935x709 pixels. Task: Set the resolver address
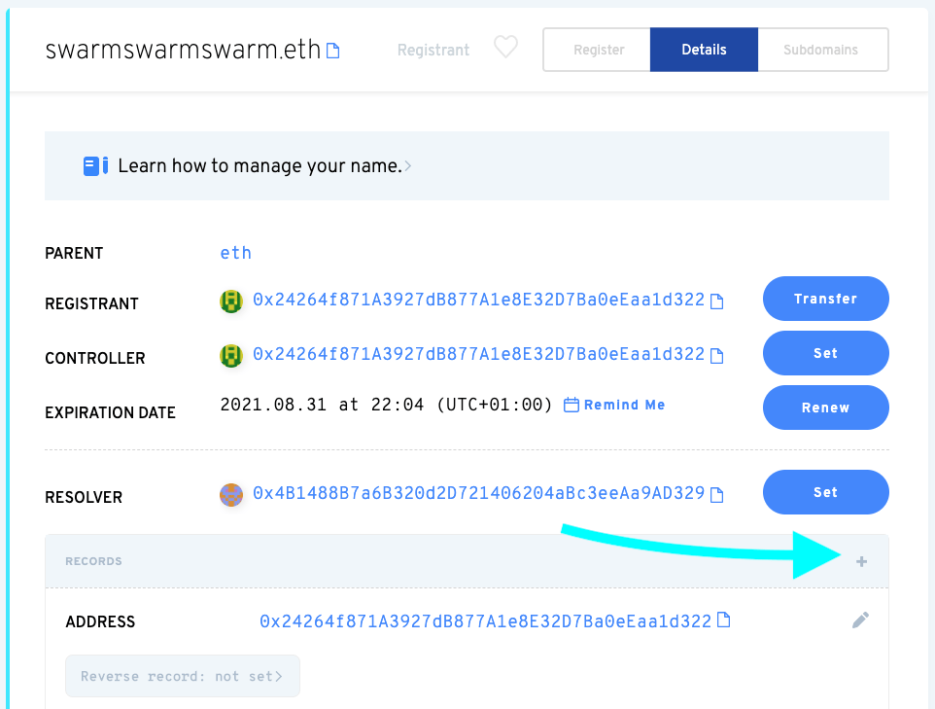(x=825, y=492)
